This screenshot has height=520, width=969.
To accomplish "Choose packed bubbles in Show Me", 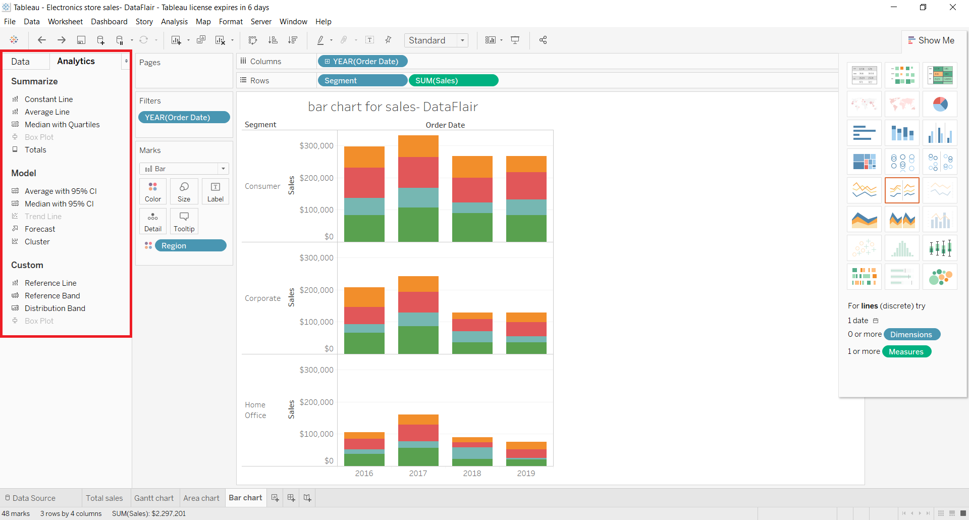I will (940, 277).
